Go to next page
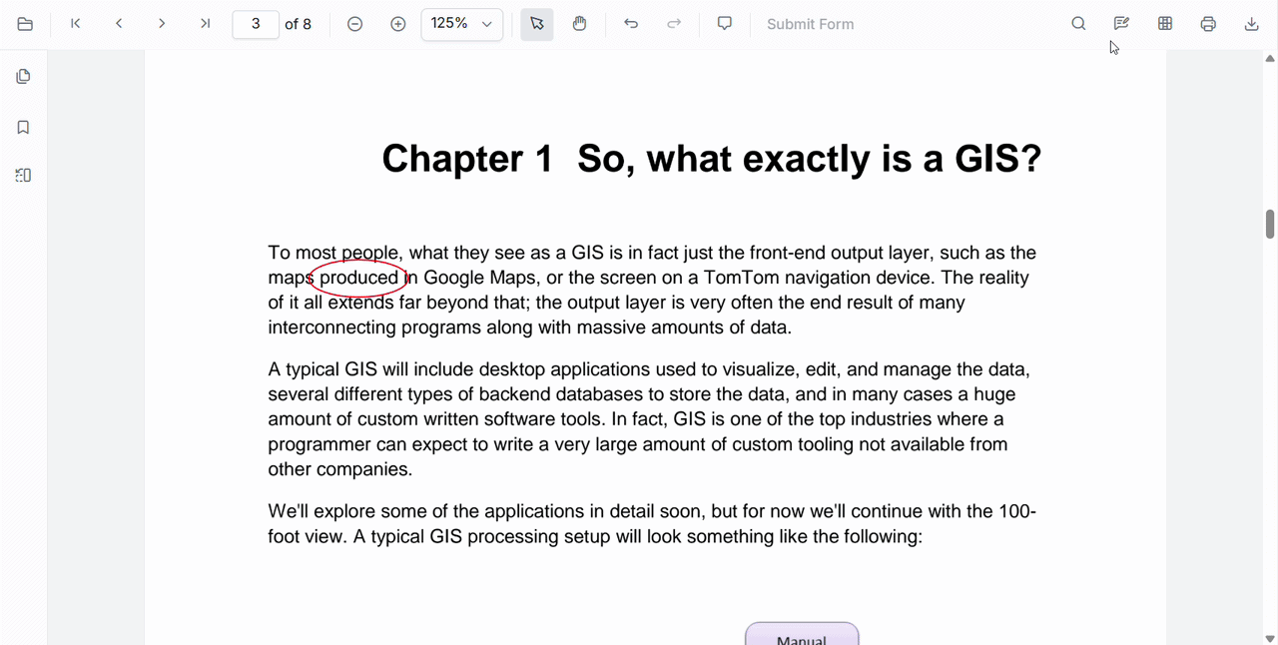Screen dimensions: 1278x645 tap(162, 24)
